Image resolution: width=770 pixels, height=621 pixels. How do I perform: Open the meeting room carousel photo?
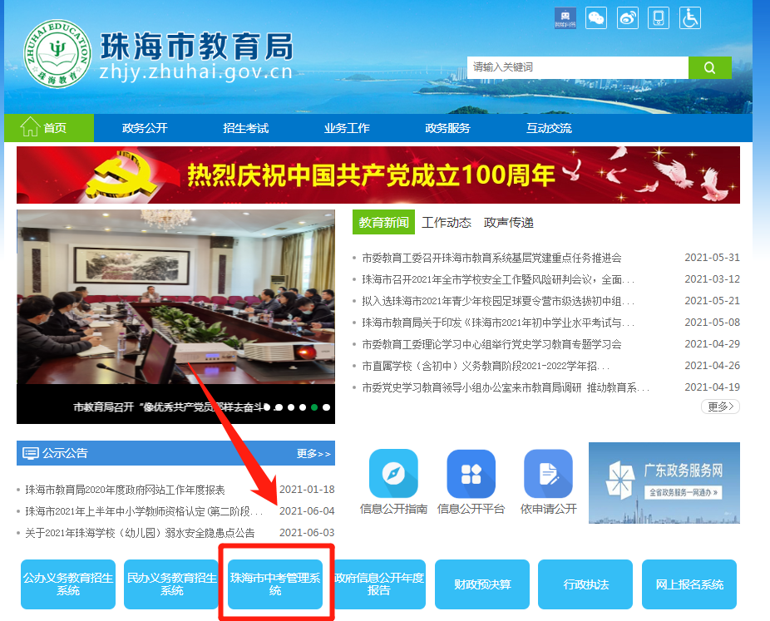[175, 297]
